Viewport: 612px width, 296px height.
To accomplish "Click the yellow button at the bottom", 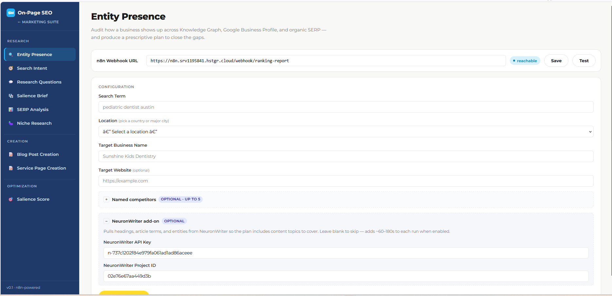I will click(124, 293).
